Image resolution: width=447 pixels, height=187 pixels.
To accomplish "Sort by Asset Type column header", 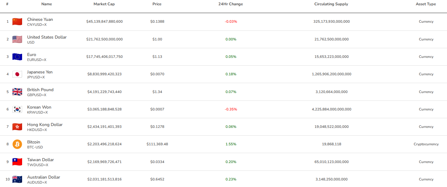I will [426, 4].
